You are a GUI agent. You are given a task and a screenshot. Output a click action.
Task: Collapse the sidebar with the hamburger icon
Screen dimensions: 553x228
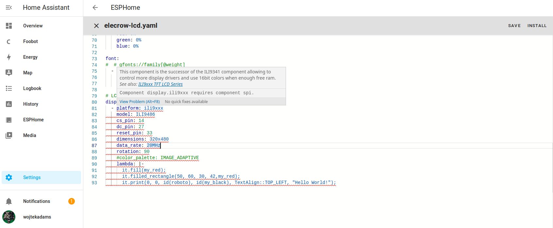pos(9,8)
